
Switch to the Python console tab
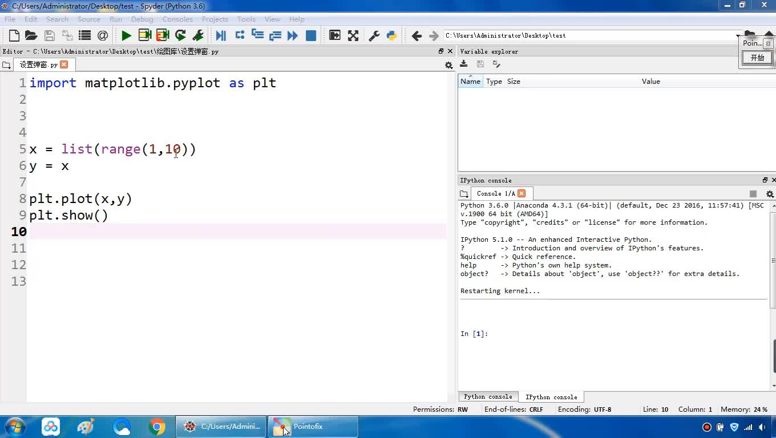pyautogui.click(x=488, y=396)
